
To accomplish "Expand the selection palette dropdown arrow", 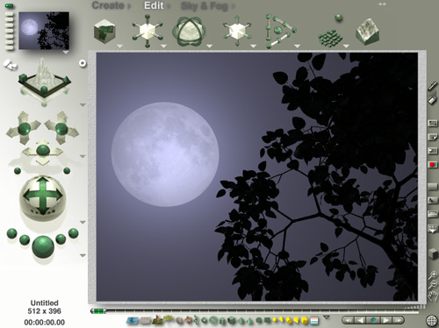I will [327, 317].
